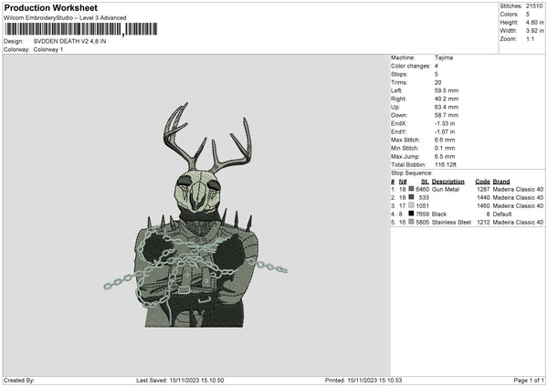Click the design name 'SVDDEN DEATH V2 4,8 IN'

click(70, 41)
